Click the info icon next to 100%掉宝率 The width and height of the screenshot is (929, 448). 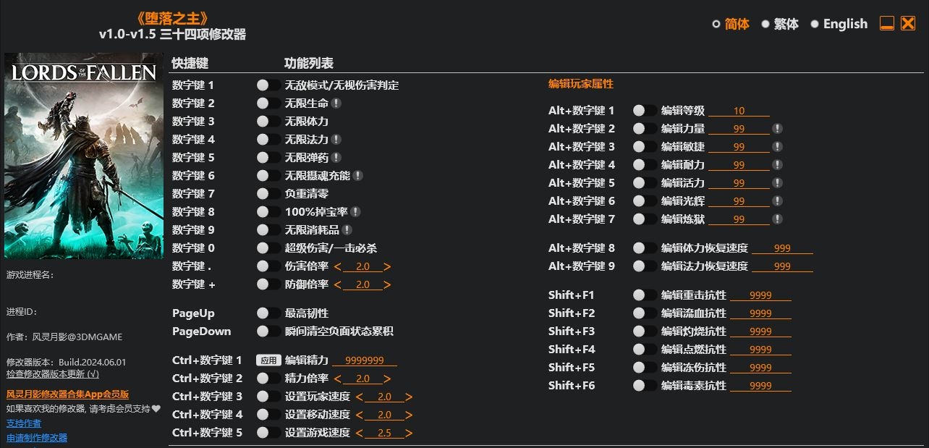tap(356, 212)
